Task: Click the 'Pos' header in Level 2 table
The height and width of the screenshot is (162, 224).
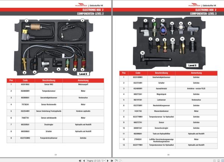Action: click(11, 80)
